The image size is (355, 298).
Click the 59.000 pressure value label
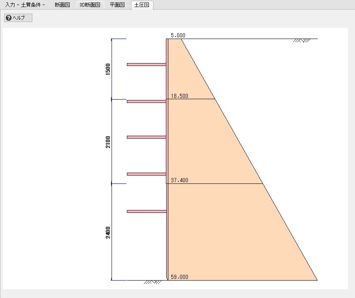180,277
